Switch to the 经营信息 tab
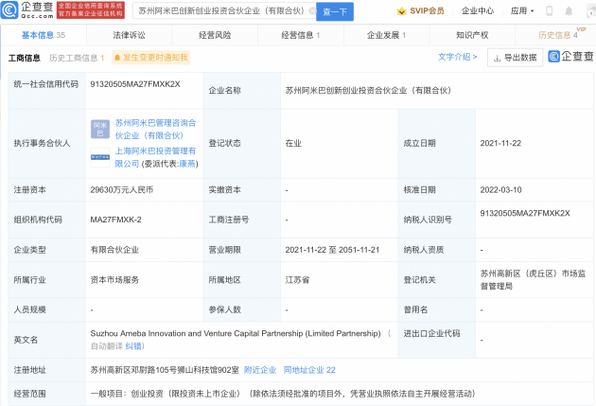The image size is (596, 406). tap(301, 35)
